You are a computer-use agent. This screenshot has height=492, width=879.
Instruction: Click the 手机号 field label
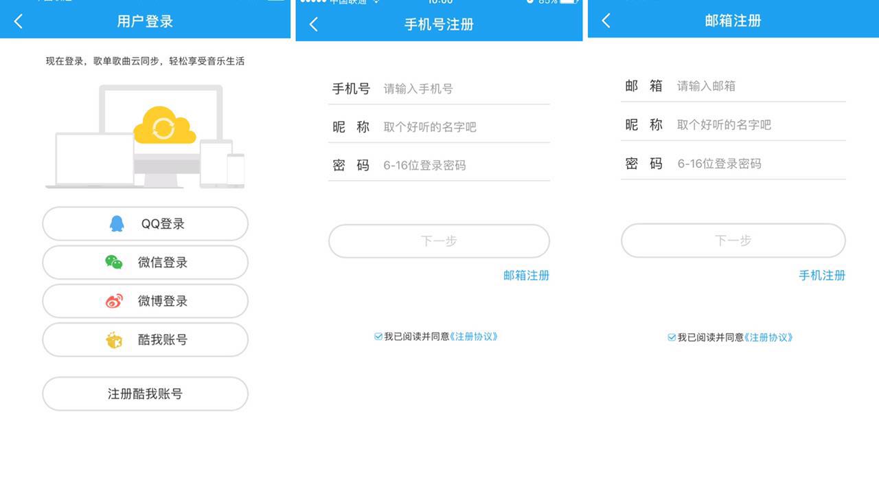click(351, 89)
